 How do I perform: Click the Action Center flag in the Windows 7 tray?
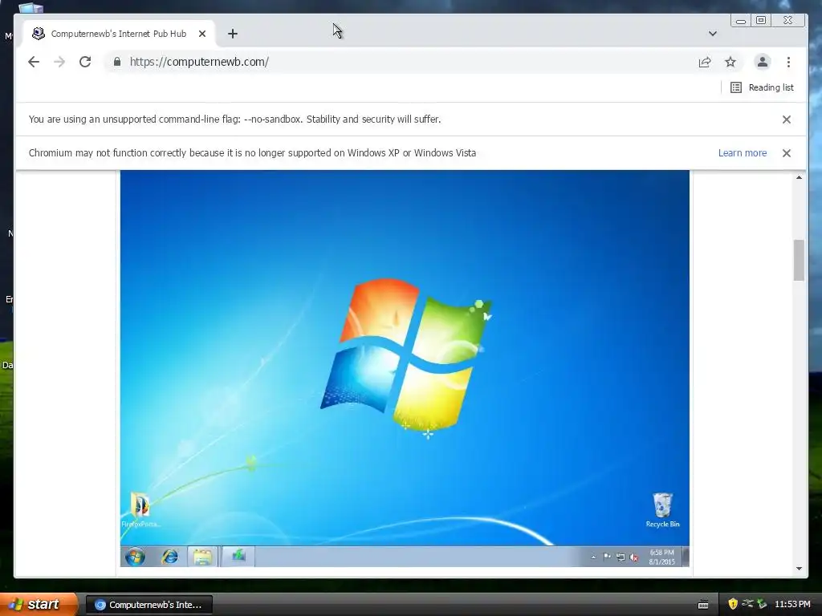607,557
